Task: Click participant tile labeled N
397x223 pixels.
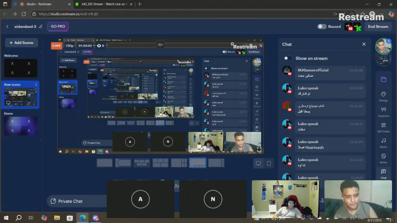Action: (213, 199)
